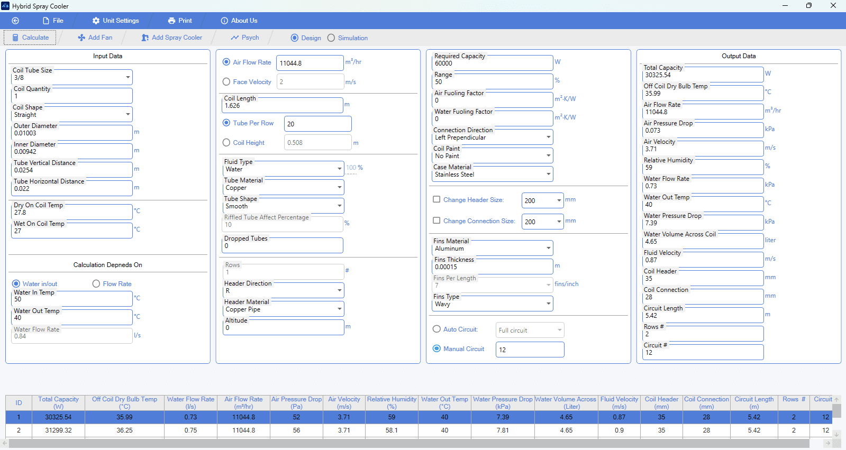Enable the Change Header Size checkbox
Image resolution: width=846 pixels, height=450 pixels.
point(436,200)
